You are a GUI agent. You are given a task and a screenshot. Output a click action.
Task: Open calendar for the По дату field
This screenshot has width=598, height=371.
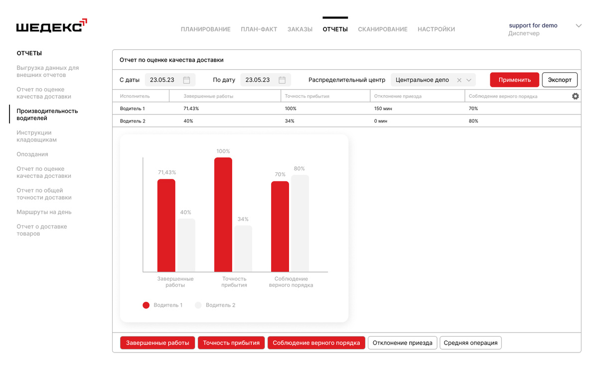point(282,80)
